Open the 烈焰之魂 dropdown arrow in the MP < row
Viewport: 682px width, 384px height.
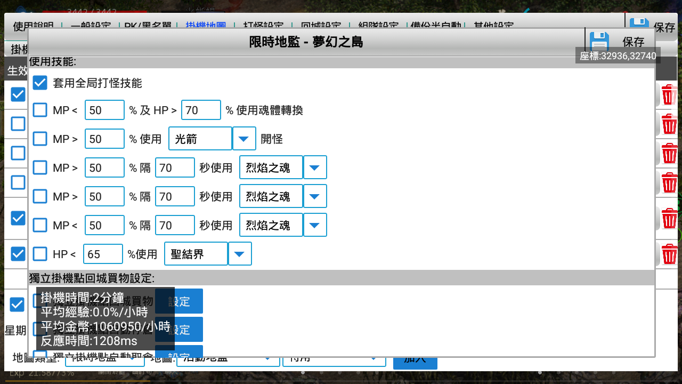315,225
